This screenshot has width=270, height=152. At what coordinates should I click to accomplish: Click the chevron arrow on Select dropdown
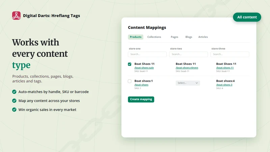(197, 83)
